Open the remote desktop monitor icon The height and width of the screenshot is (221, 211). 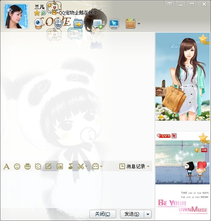114,24
